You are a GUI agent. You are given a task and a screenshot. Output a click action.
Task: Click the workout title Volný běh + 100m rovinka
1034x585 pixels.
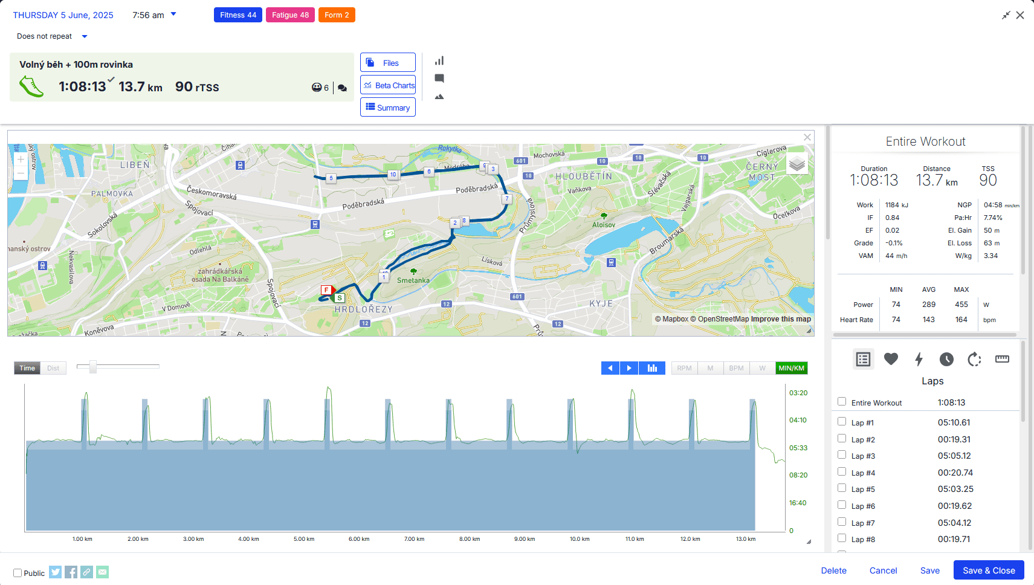coord(76,65)
